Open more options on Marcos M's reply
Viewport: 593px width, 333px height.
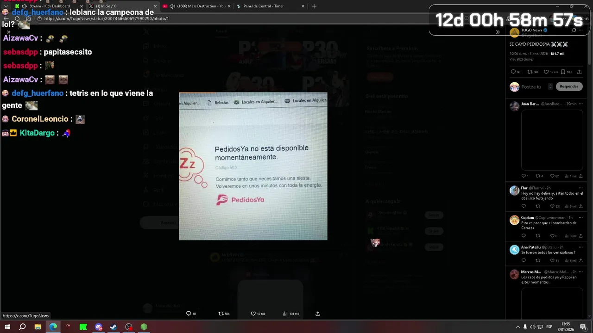pyautogui.click(x=580, y=272)
